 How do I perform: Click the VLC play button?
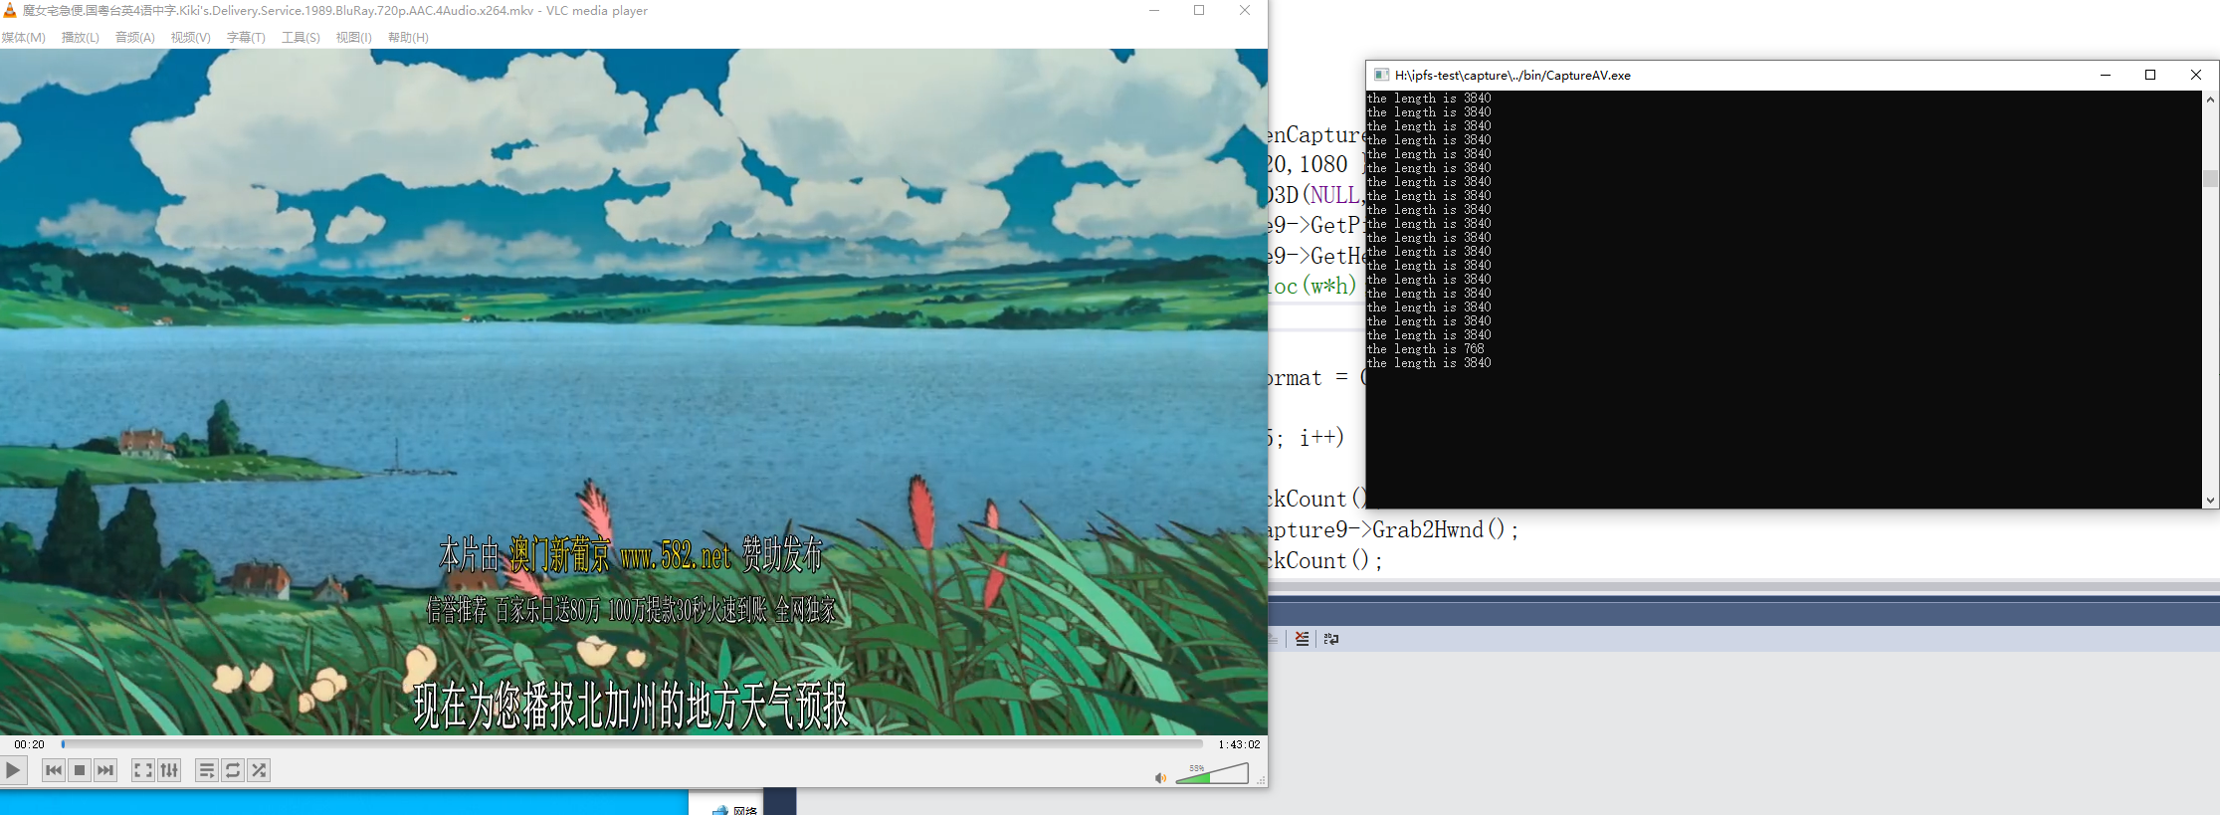point(13,770)
